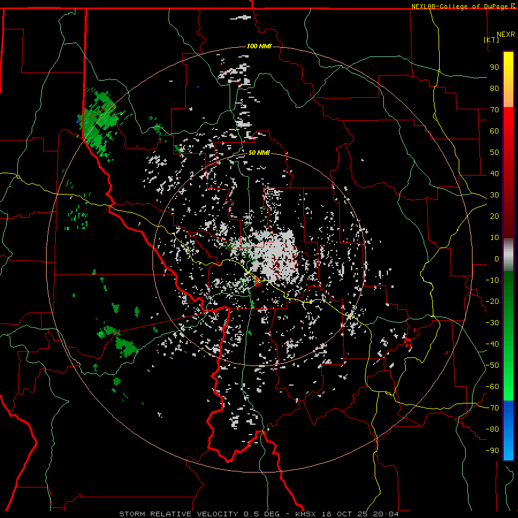Select the positive 50 scale value
This screenshot has width=518, height=518.
[x=494, y=153]
